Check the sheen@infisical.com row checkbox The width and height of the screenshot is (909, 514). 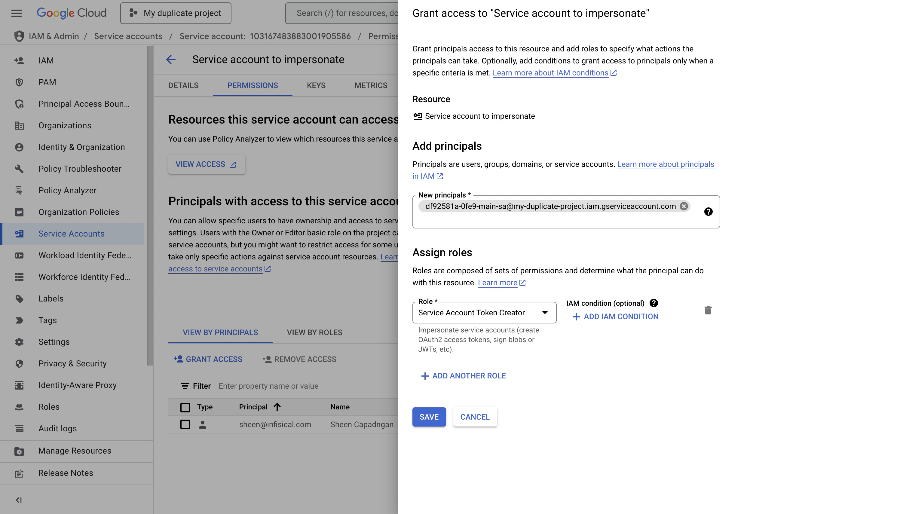click(x=185, y=424)
